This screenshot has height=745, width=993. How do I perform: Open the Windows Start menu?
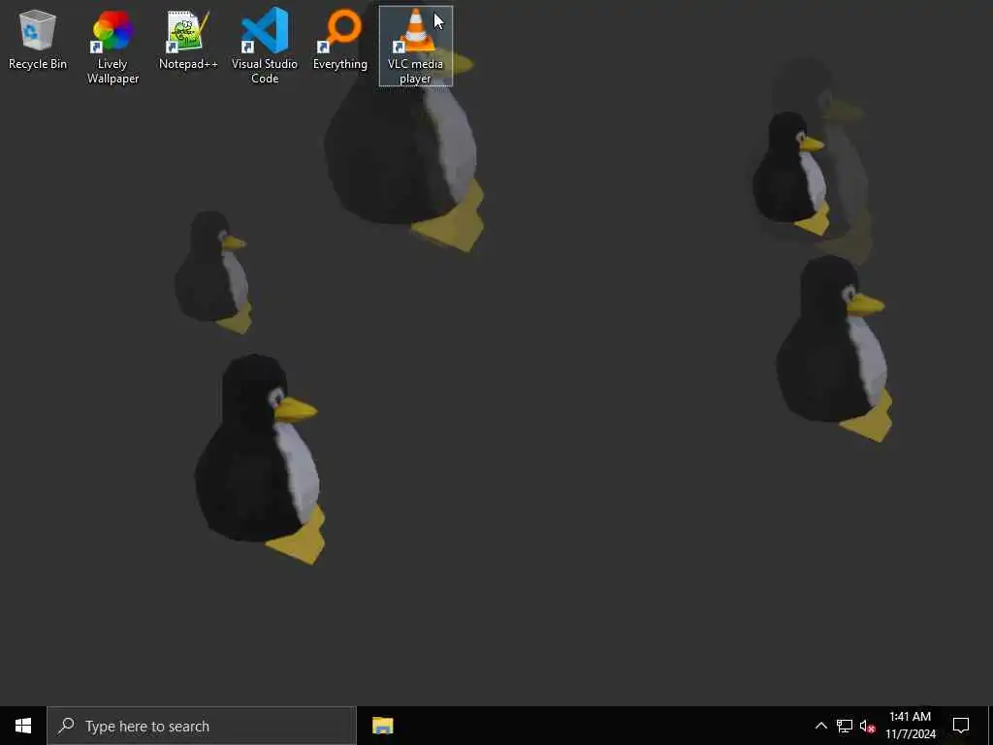coord(23,726)
